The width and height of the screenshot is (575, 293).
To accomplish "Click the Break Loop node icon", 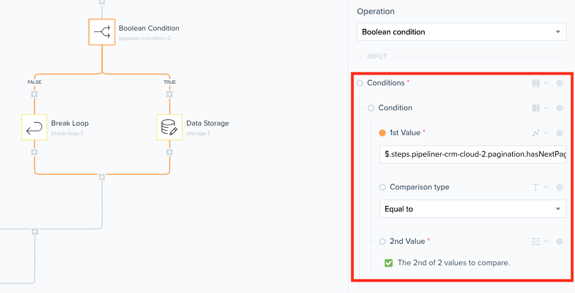I will click(x=35, y=127).
